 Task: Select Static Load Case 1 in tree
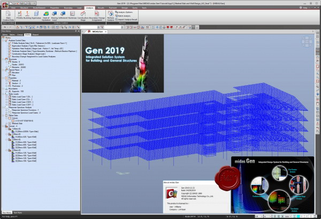(x=22, y=97)
